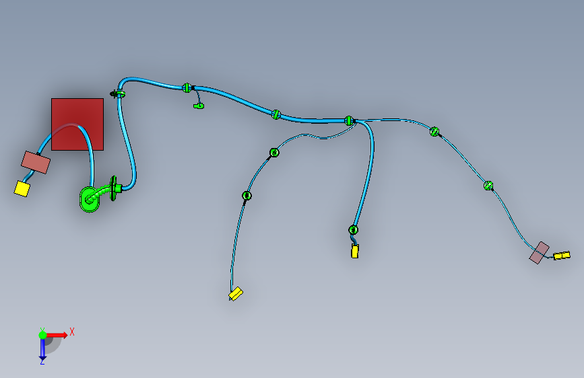This screenshot has width=584, height=378.
Task: Pick the yellow square connector at far left
Action: point(22,188)
